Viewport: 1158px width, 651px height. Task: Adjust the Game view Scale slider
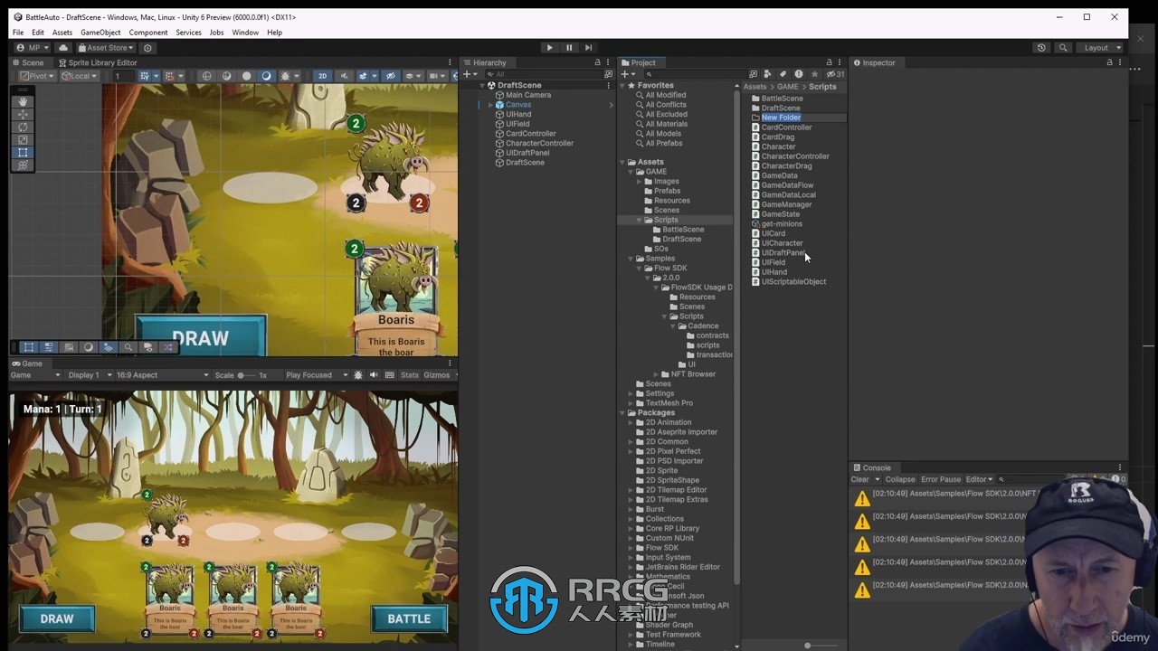tap(247, 375)
